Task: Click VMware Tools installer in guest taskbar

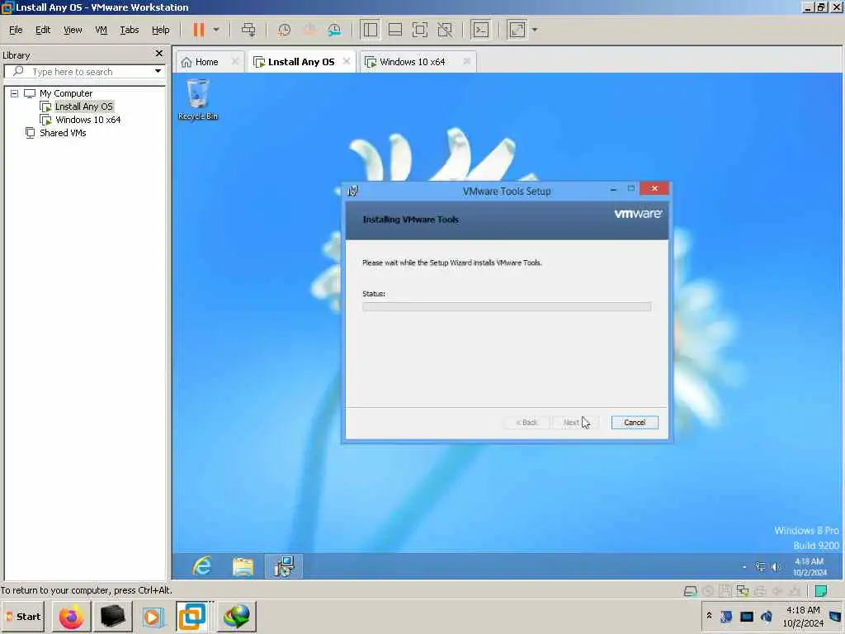Action: tap(284, 566)
